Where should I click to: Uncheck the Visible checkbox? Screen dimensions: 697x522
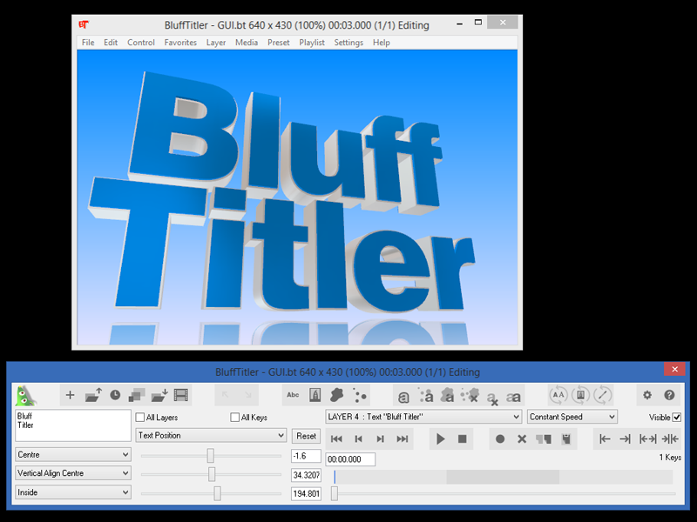tap(677, 418)
